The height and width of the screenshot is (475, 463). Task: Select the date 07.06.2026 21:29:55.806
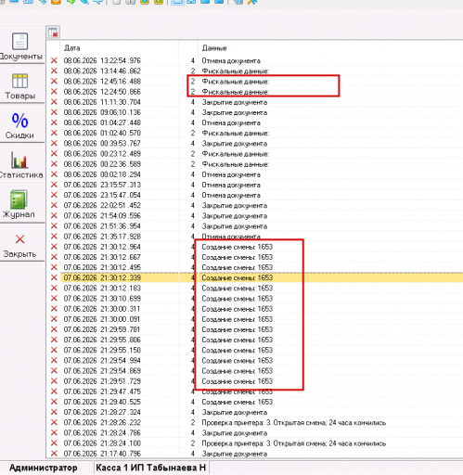coord(102,340)
